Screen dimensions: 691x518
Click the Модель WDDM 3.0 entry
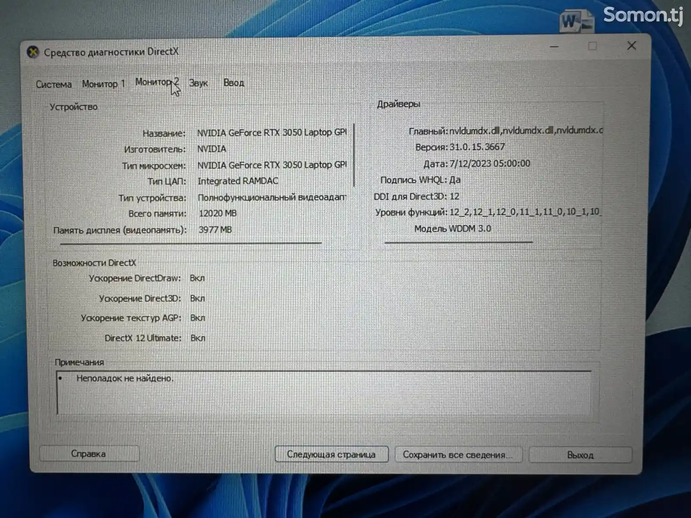(453, 229)
